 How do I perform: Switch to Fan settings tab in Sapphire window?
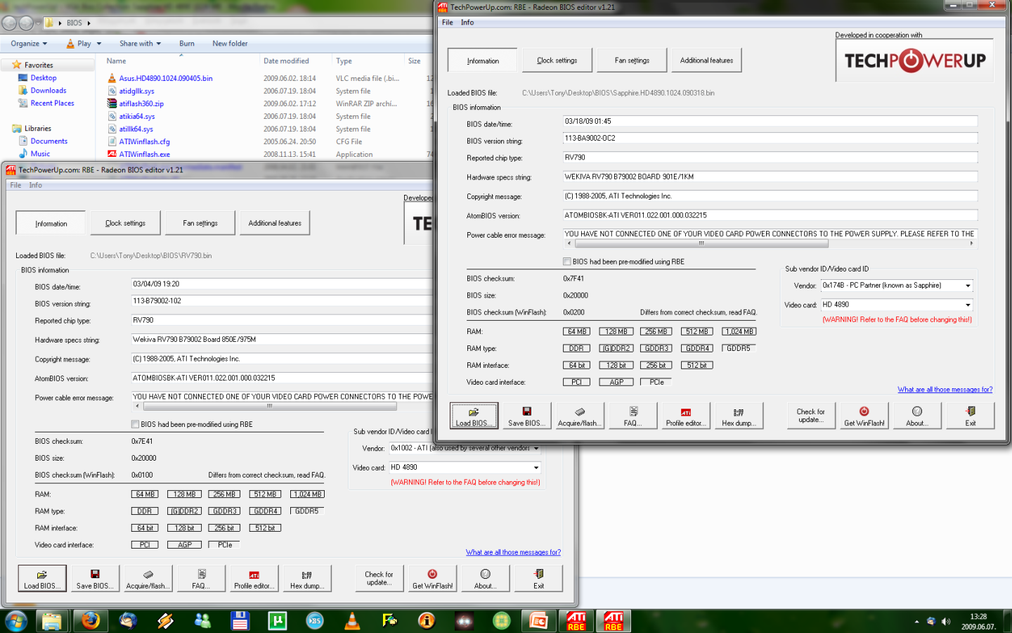tap(632, 60)
